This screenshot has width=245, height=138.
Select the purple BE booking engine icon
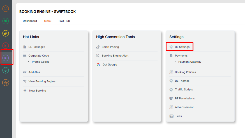pyautogui.click(x=6, y=58)
